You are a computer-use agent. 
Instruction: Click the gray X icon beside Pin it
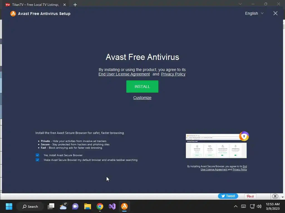pos(275,196)
